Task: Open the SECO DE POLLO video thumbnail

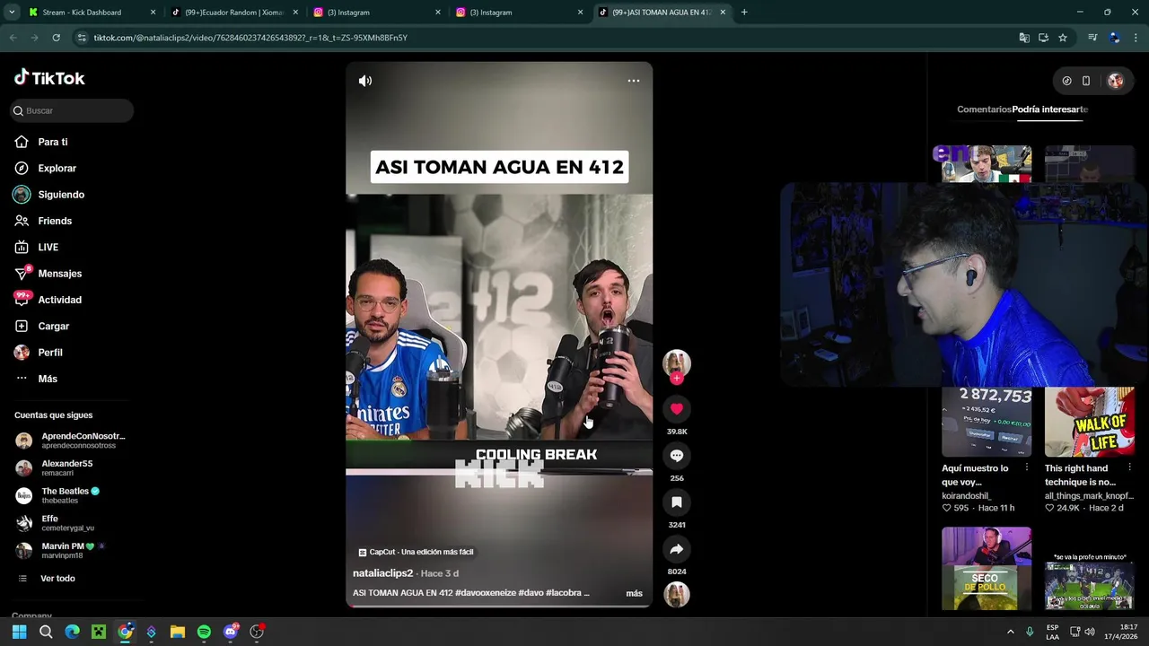Action: (x=987, y=568)
